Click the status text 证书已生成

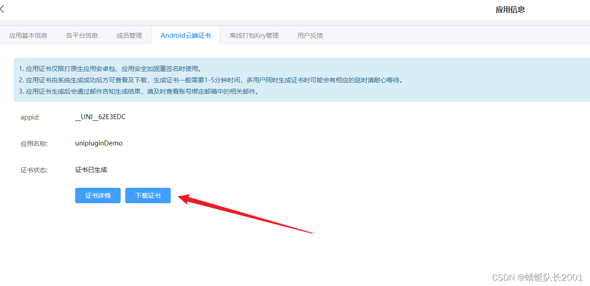[91, 170]
